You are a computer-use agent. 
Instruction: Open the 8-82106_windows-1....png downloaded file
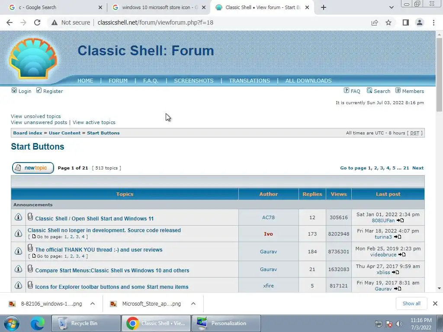click(x=51, y=304)
